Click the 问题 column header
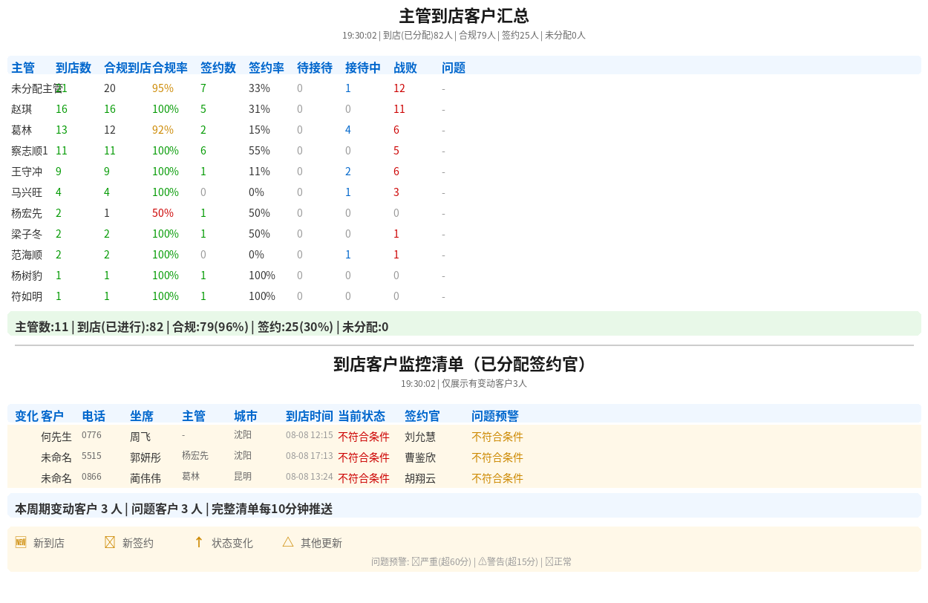 coord(454,68)
